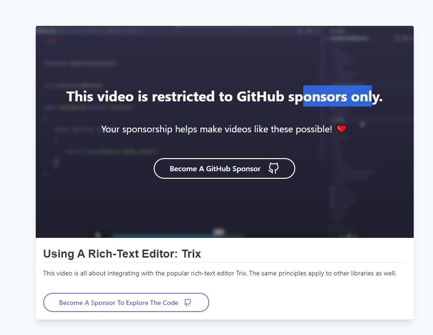Image resolution: width=433 pixels, height=335 pixels.
Task: Click the video description paragraph about integrating Trix
Action: pos(220,273)
